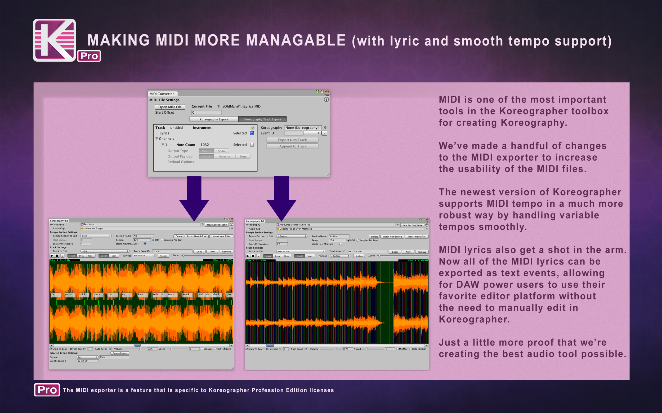
Task: Click Append to Track button
Action: click(292, 146)
